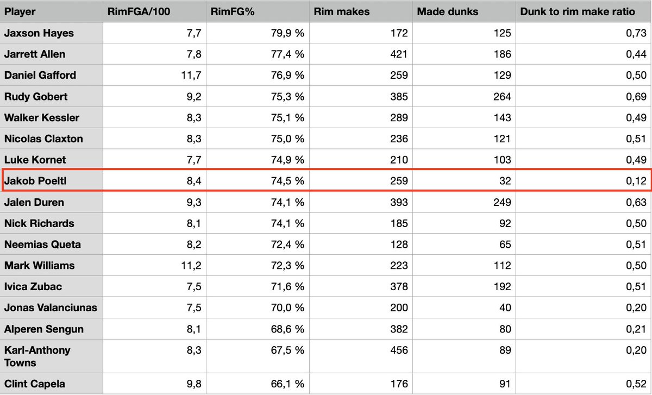Select the Walker Kessler row label
652x395 pixels.
coord(52,117)
